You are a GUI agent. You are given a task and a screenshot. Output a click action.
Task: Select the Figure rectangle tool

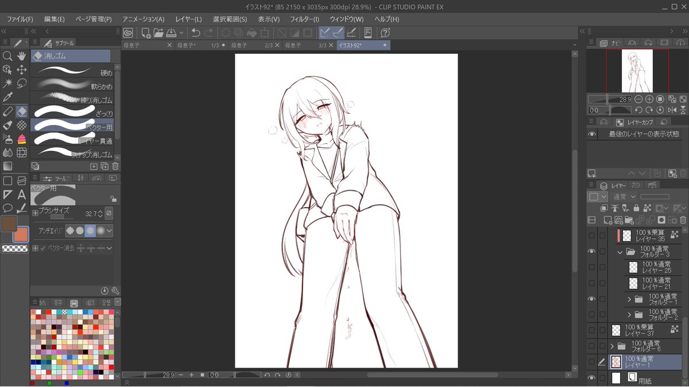coord(7,181)
